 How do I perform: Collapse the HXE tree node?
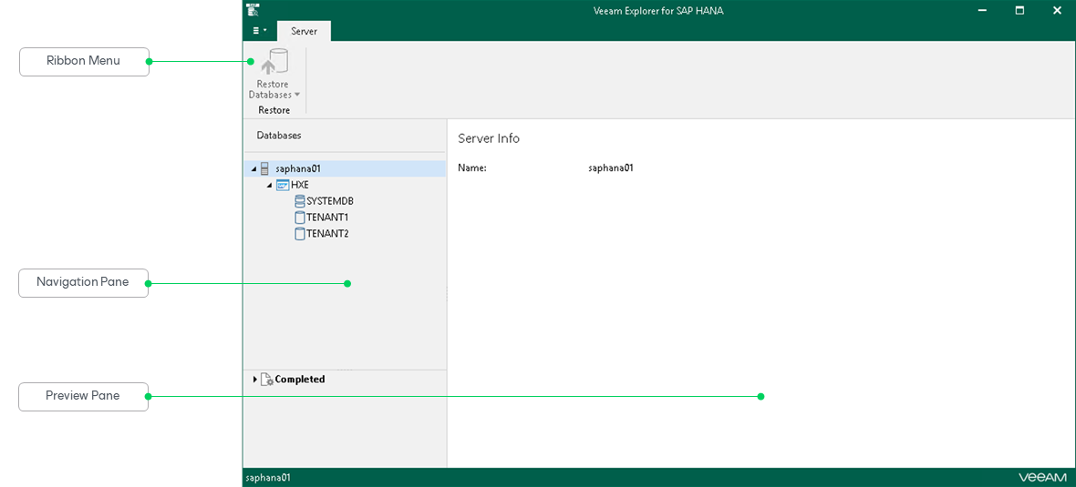click(270, 185)
